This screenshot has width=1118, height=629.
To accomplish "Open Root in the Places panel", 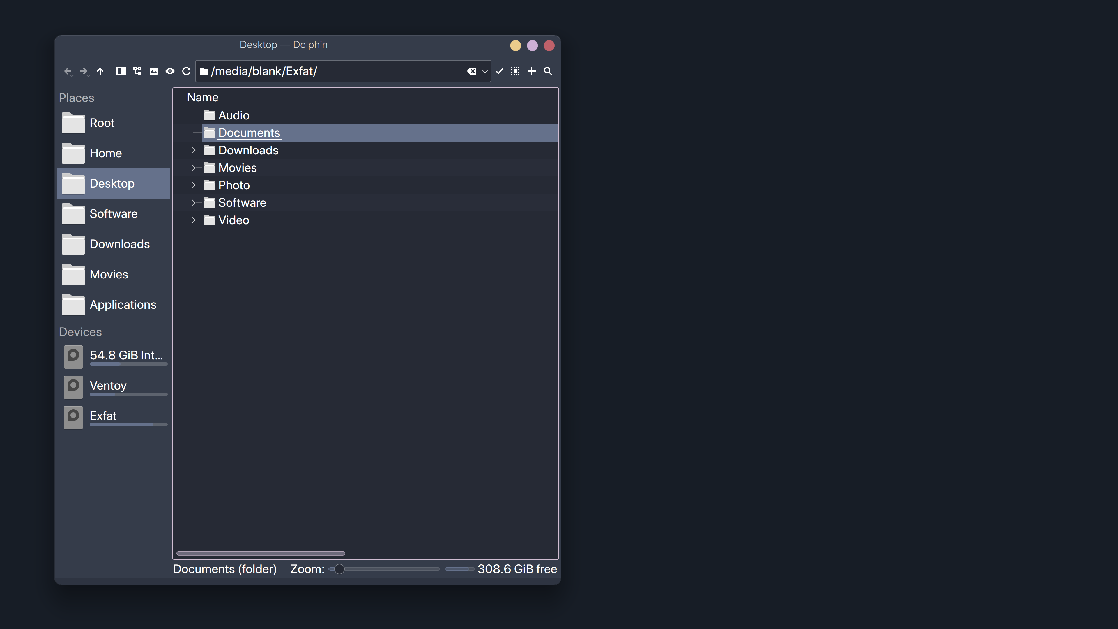I will coord(114,123).
